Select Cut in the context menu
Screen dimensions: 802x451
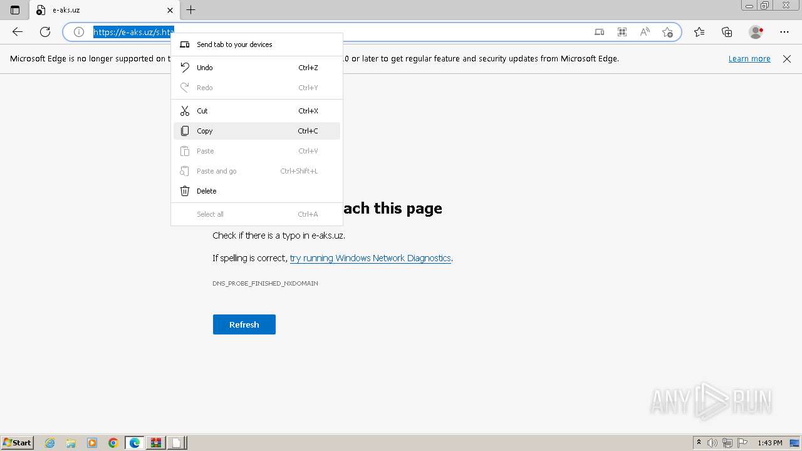(x=257, y=111)
